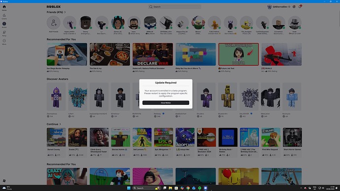Screen dimensions: 340x191
Task: Open friend Minion's avatar
Action: (198, 23)
